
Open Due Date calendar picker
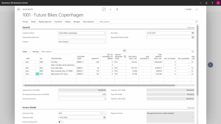(193, 33)
